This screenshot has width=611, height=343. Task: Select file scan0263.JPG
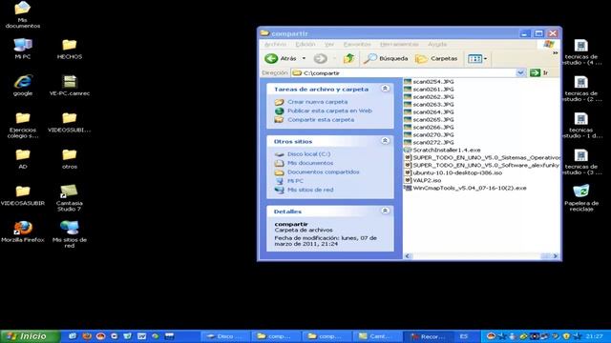429,105
